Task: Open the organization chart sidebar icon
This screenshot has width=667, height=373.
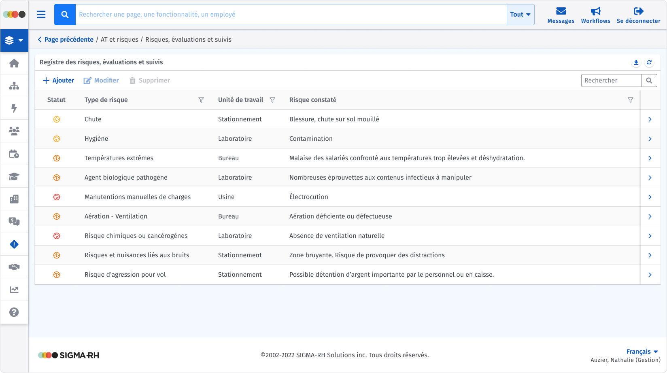Action: 14,86
